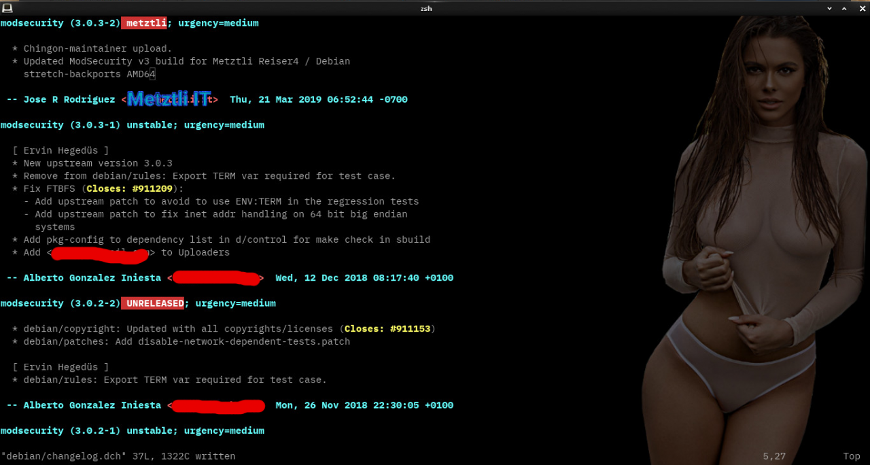Click the date 'Wed, 12 Dec 2018 08:17:40 +0100'
Viewport: 870px width, 465px height.
tap(364, 278)
